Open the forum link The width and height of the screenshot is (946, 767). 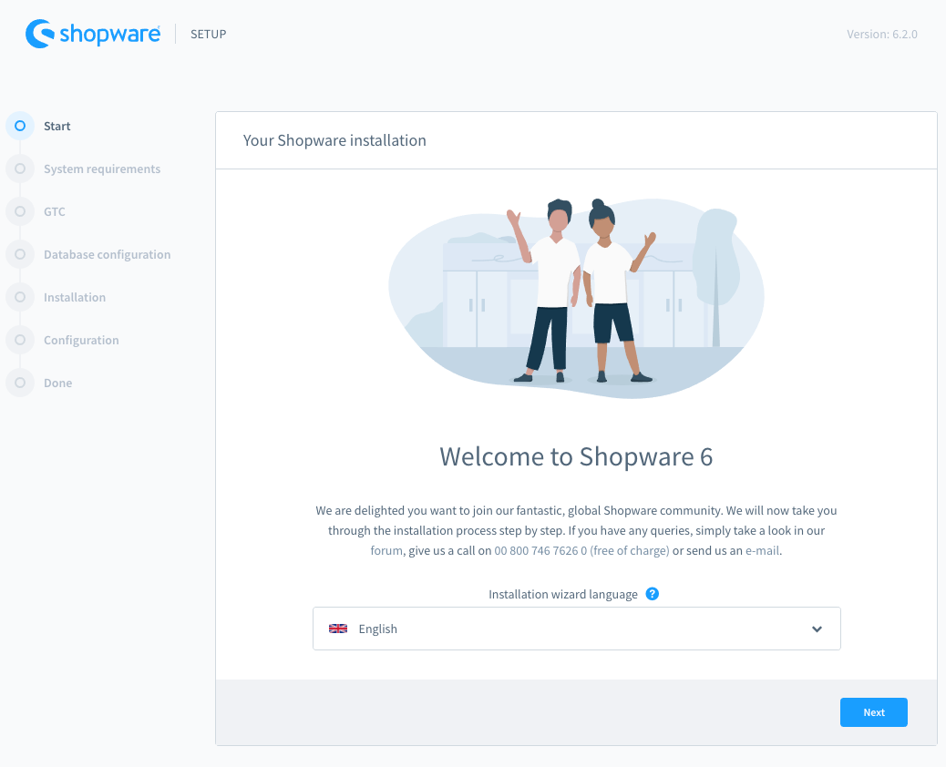tap(386, 550)
